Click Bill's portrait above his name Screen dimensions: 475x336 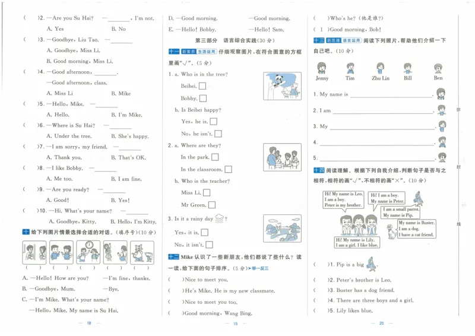[408, 68]
